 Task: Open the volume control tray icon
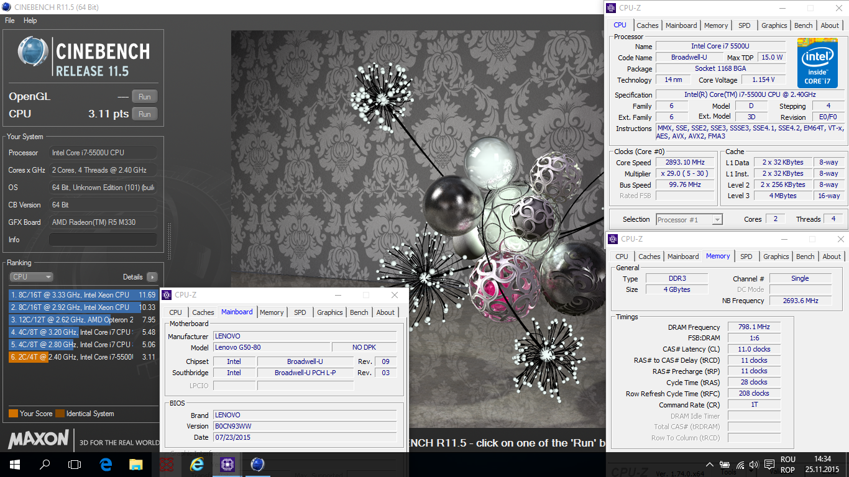tap(754, 465)
